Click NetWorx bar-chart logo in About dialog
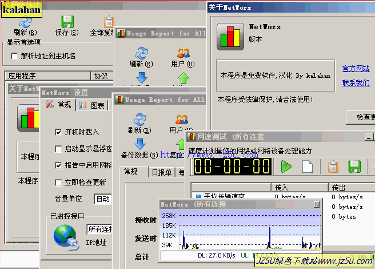This screenshot has width=375, height=269. point(230,37)
